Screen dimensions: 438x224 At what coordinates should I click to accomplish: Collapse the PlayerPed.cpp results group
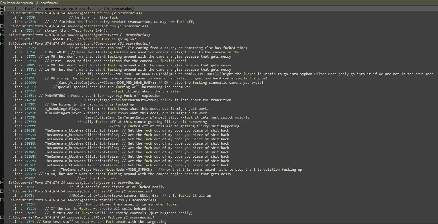(x=2, y=217)
